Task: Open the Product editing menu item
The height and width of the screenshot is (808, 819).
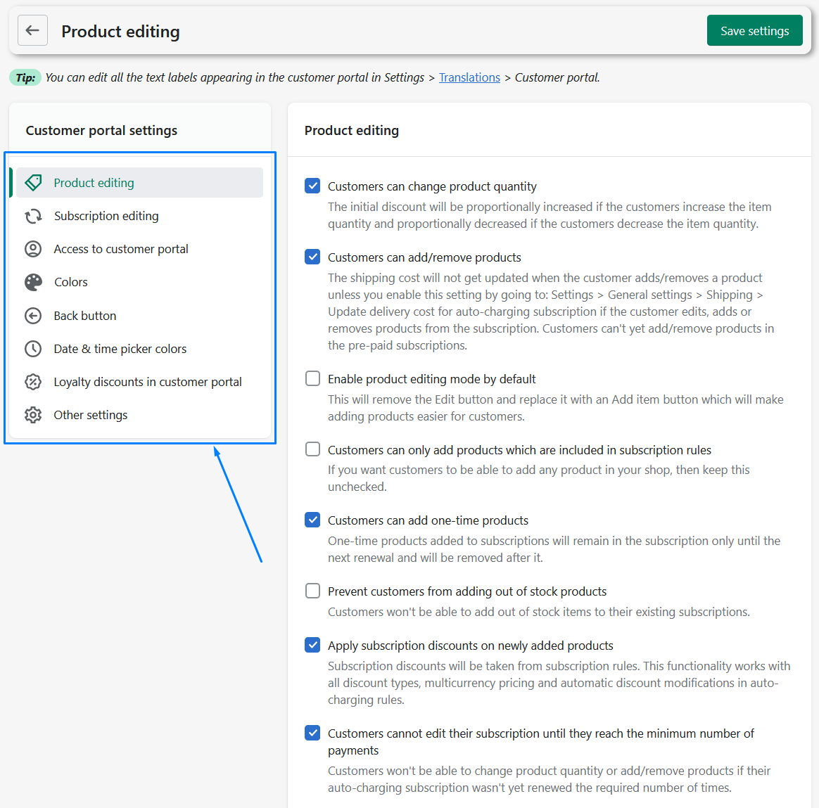Action: click(x=139, y=183)
